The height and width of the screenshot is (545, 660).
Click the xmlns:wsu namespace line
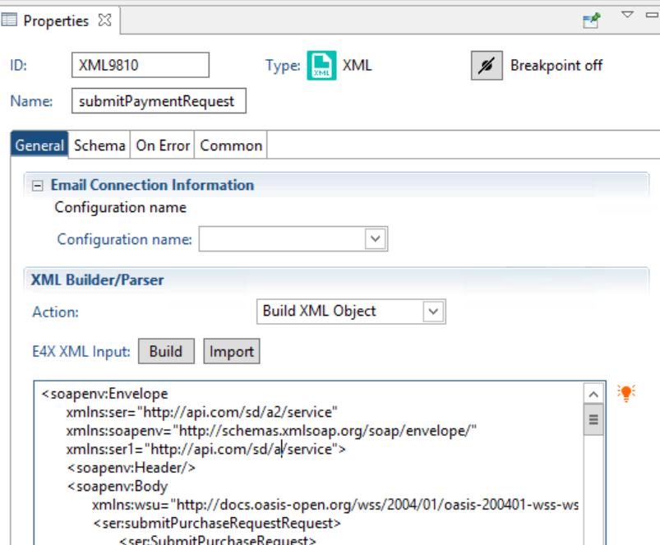[335, 505]
